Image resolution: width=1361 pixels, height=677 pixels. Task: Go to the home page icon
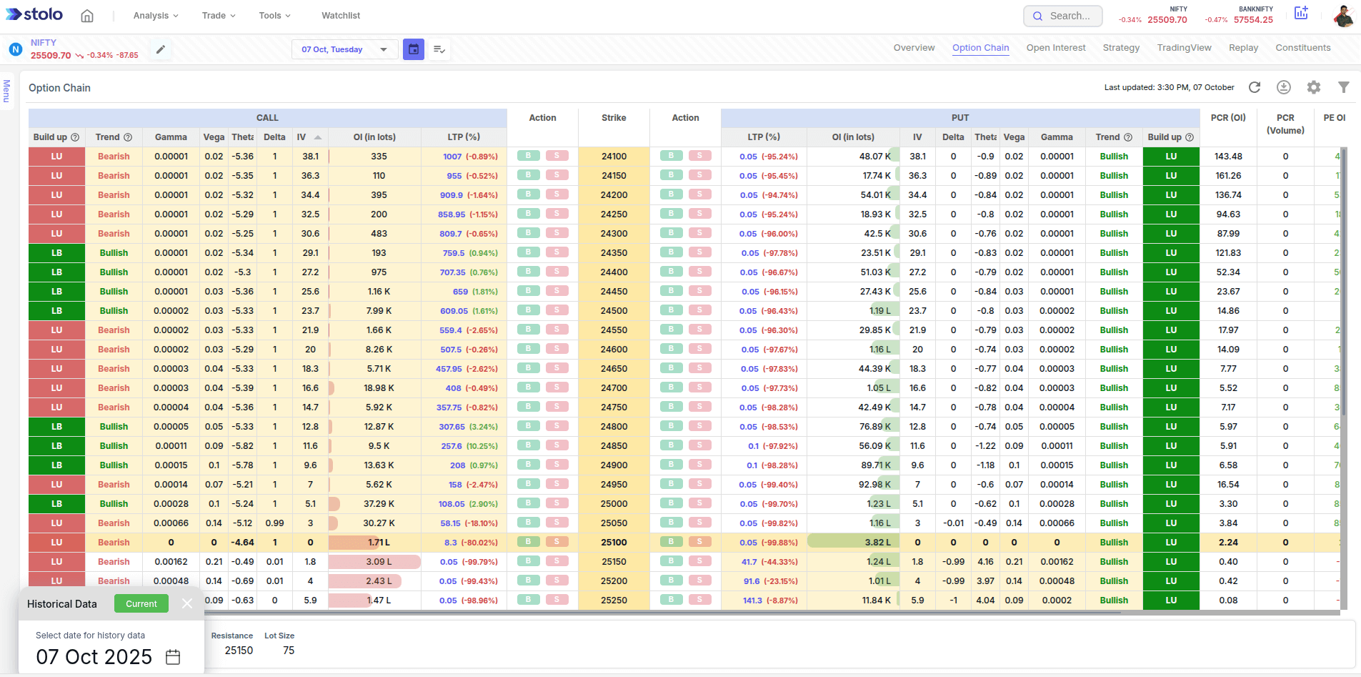[x=87, y=16]
